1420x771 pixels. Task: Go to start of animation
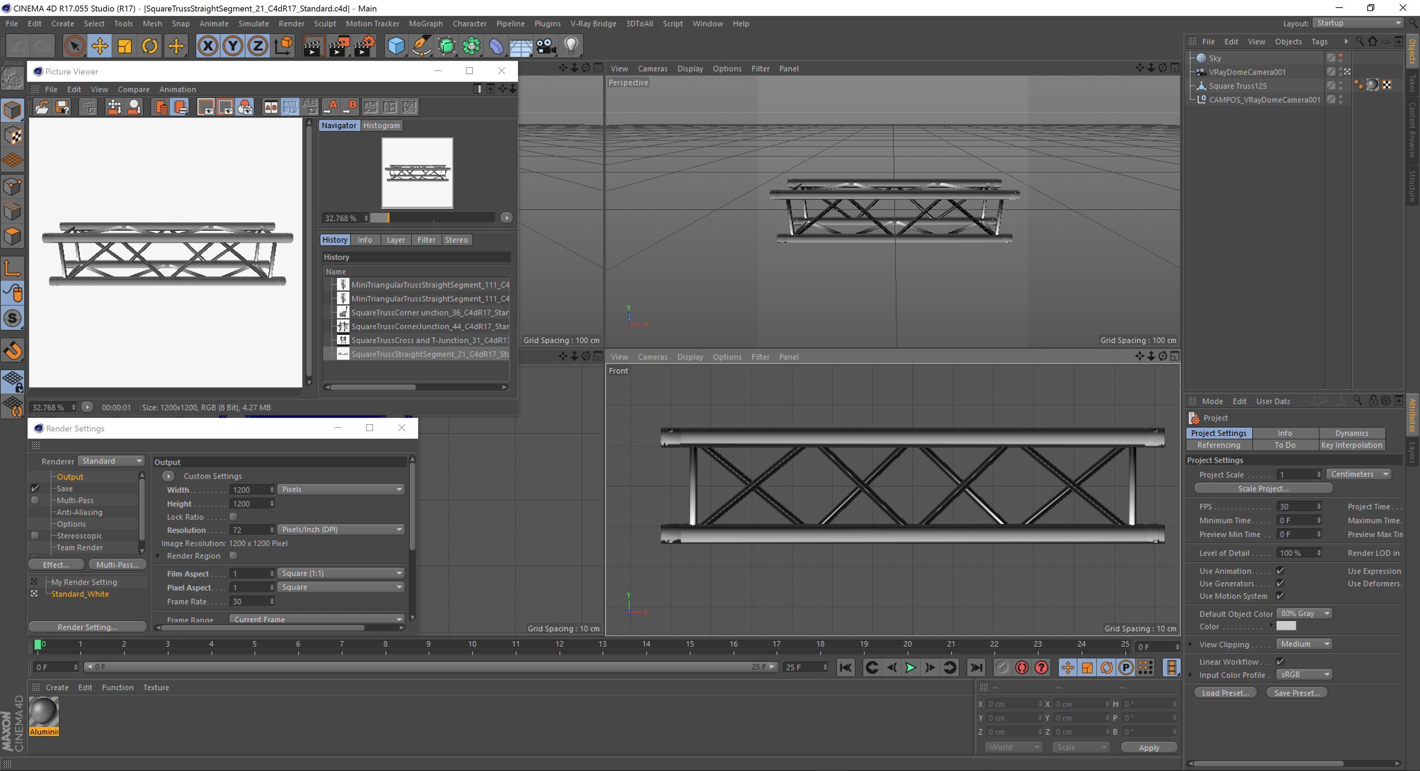coord(846,667)
